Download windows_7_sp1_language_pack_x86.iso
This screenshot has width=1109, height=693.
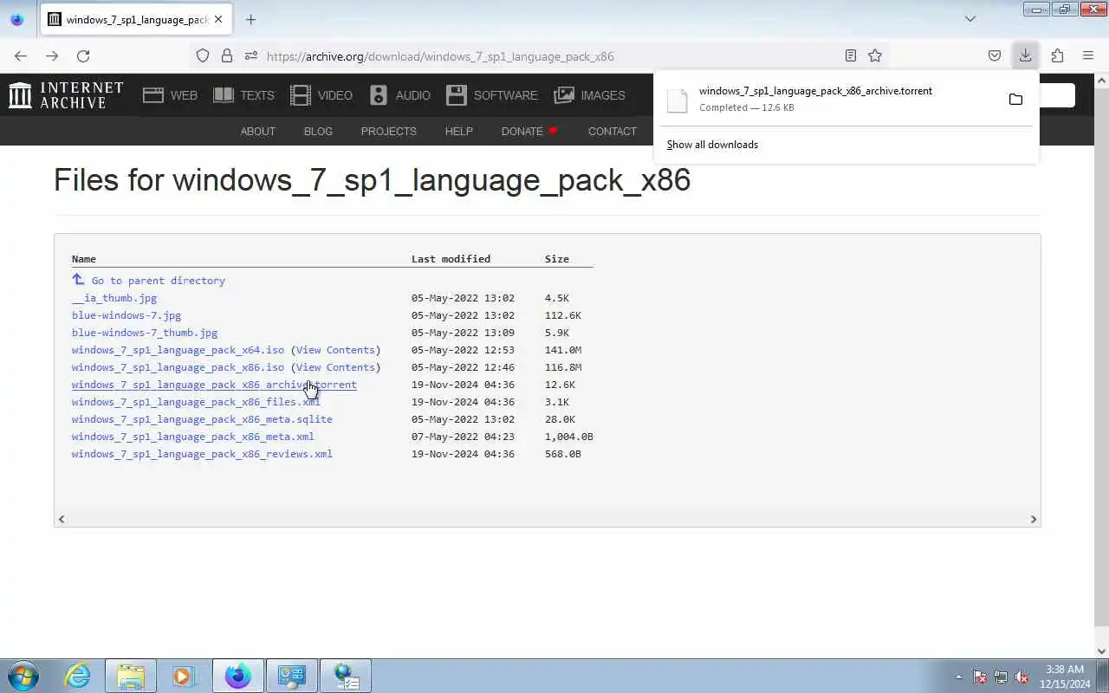click(x=178, y=367)
